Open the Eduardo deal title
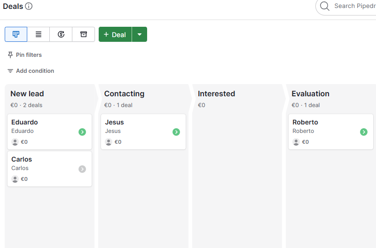The height and width of the screenshot is (248, 376). point(24,122)
